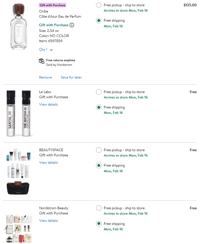201x244 pixels.
Task: Choose free pickup for Le Labo gift
Action: [x=99, y=92]
